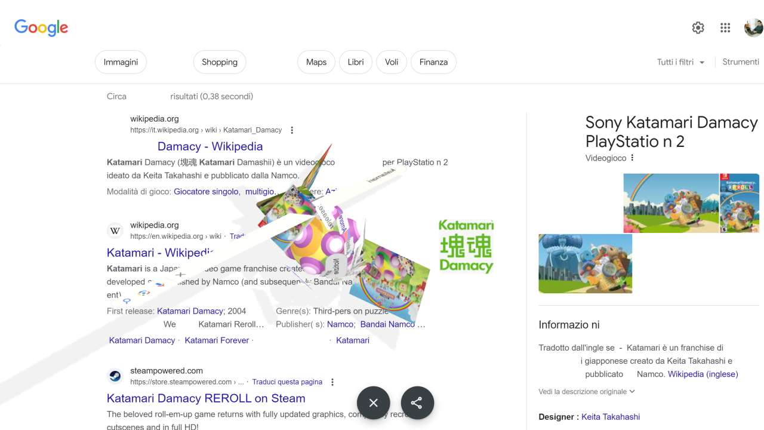Click the Informazioni heading
Viewport: 764px width, 430px height.
pos(569,325)
